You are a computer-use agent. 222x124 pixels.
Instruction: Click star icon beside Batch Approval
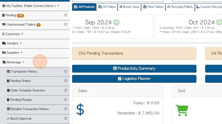click(66, 118)
